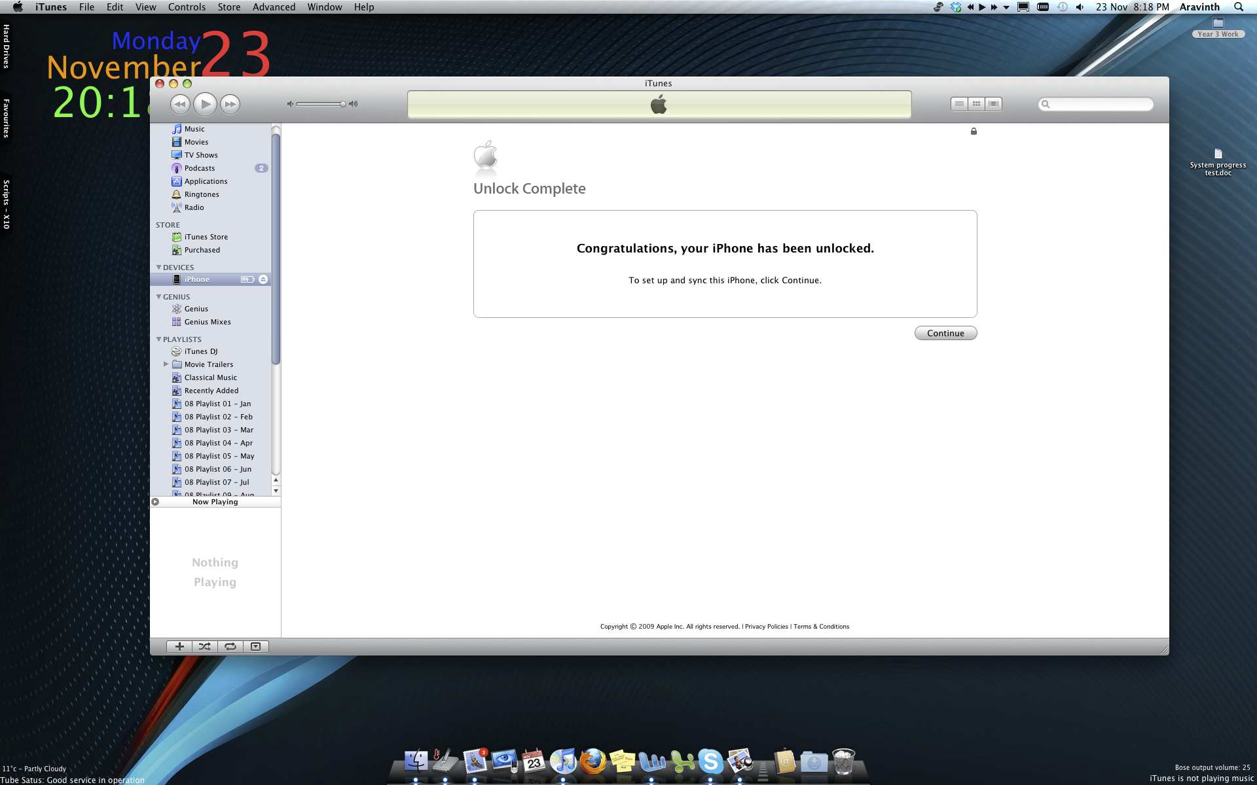The image size is (1257, 785).
Task: Select 08 Playlist 01 - Jan
Action: (x=217, y=404)
